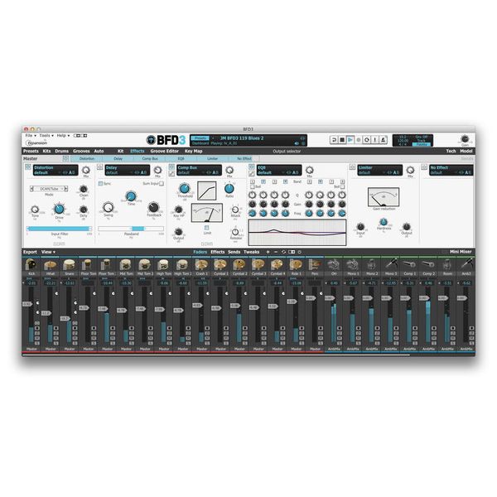
Task: Open the Key Map tab
Action: point(193,151)
